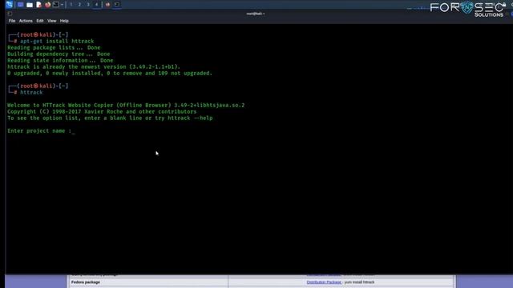
Task: Open Distribution Package link in browser behind
Action: 324,282
